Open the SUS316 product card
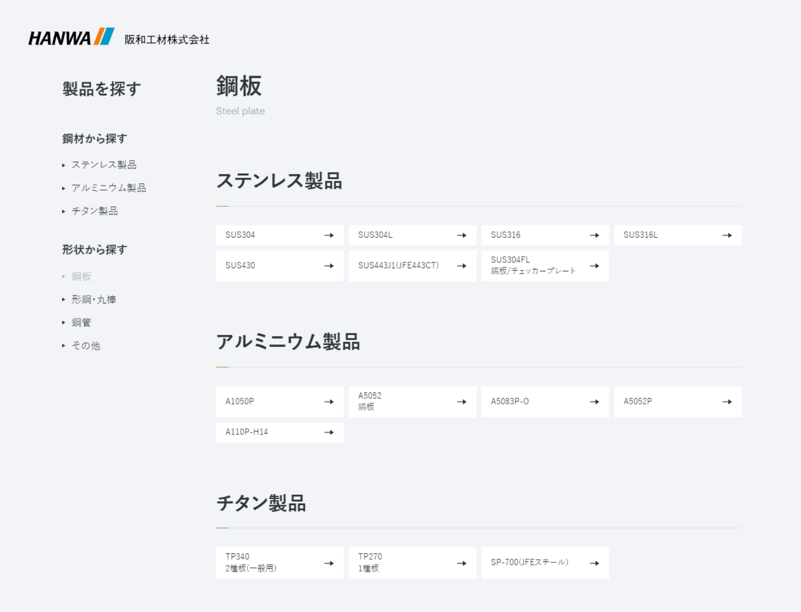Viewport: 801px width, 612px height. (x=545, y=235)
